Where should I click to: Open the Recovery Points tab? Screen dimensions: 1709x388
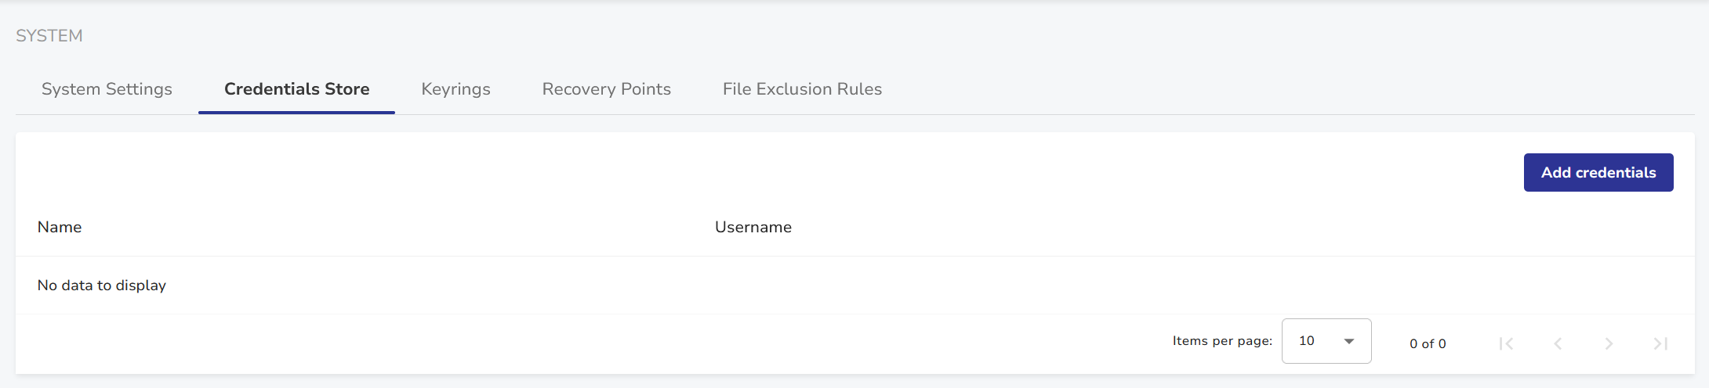(606, 89)
